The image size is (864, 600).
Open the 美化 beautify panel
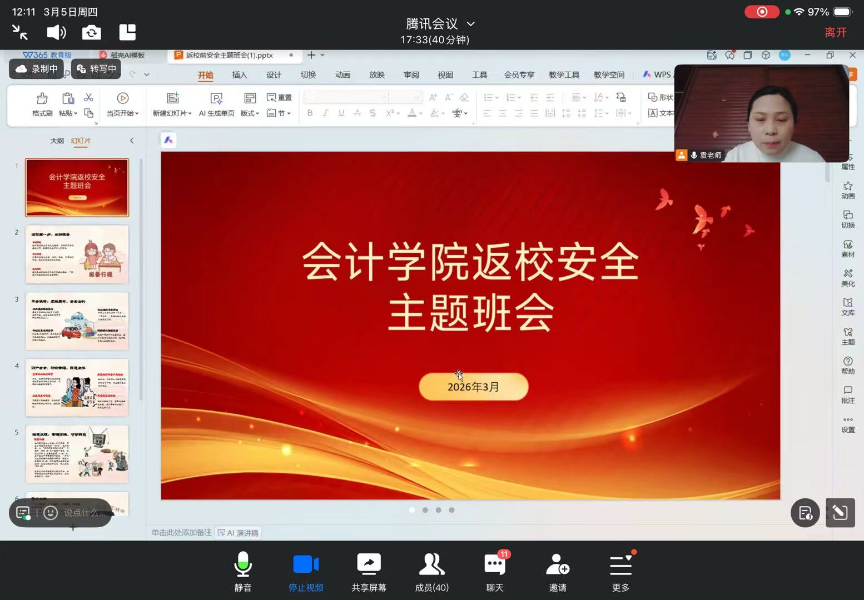848,278
